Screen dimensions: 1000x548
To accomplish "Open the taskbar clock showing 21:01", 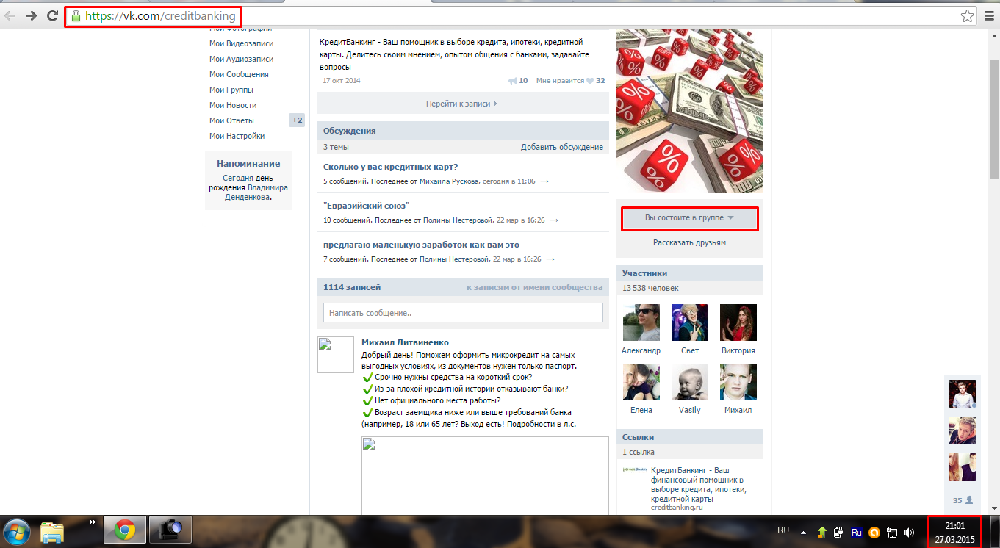I will point(954,532).
